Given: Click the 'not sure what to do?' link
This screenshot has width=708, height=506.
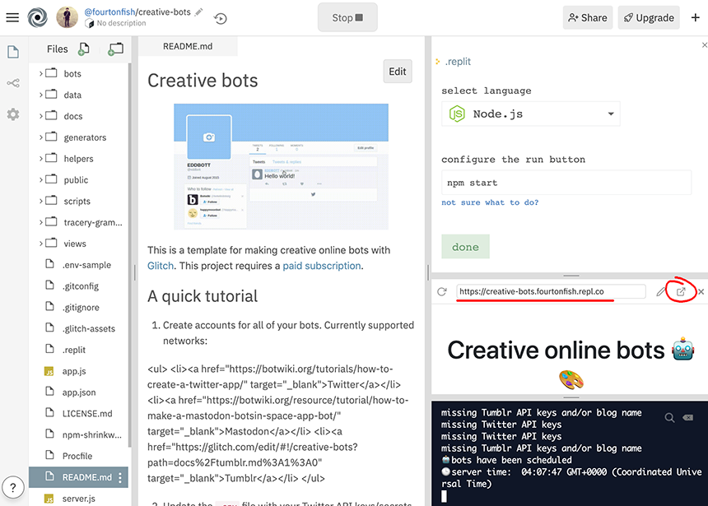Looking at the screenshot, I should click(x=490, y=202).
